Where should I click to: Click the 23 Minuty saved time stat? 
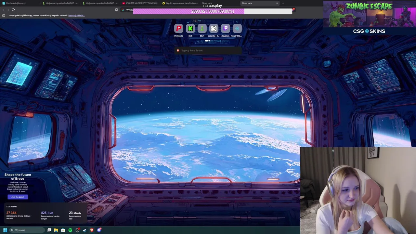pos(75,213)
